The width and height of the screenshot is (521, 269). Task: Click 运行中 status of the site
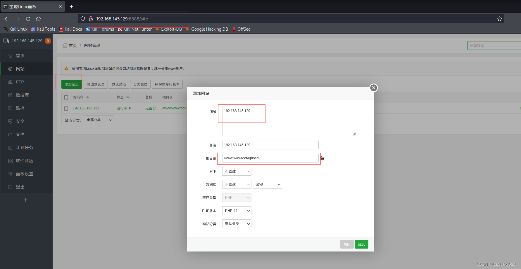tap(124, 108)
